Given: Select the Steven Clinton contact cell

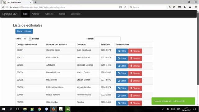Looking at the screenshot, I should click(88, 81).
